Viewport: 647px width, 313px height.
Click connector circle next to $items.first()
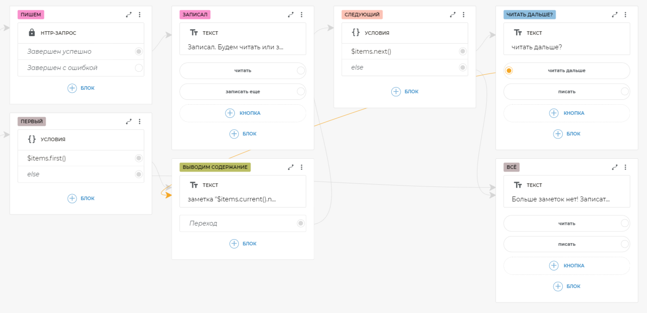pos(139,158)
